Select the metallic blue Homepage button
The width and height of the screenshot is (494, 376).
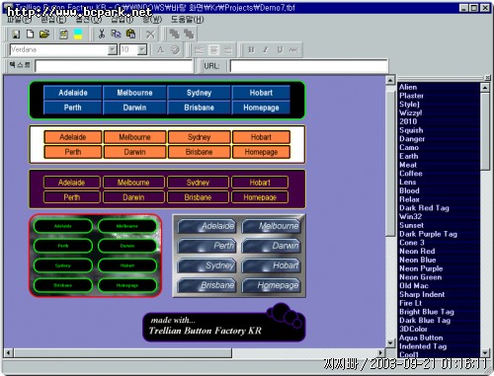click(x=272, y=285)
